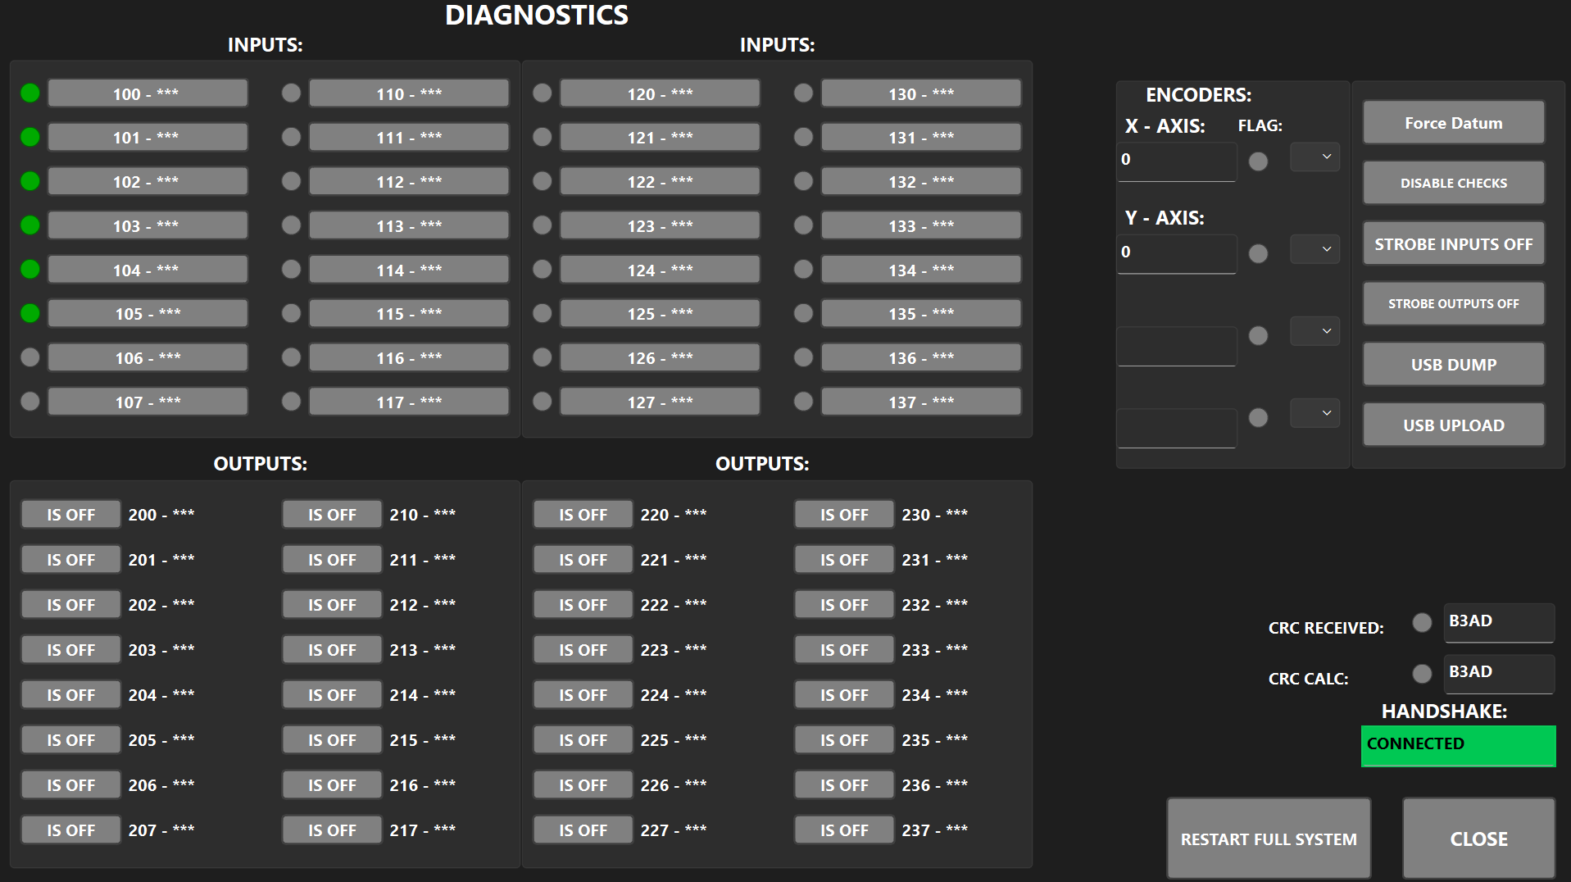Click the input 136 label button
Screen dimensions: 1571x882
(921, 357)
